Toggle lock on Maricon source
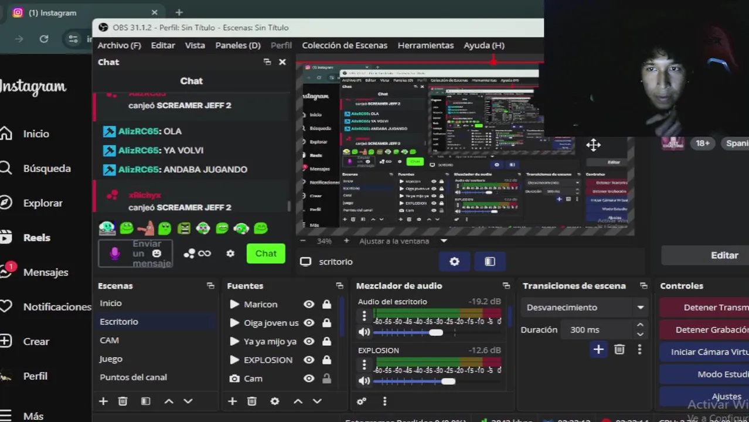This screenshot has height=422, width=749. (326, 304)
